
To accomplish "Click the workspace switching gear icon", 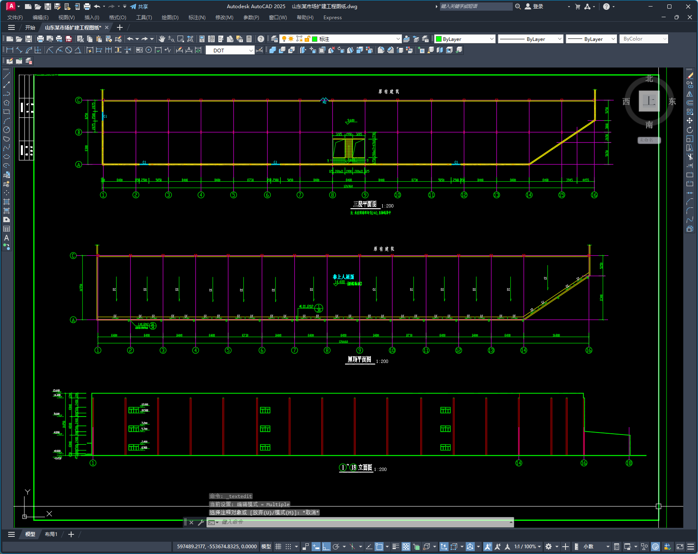I will [x=549, y=547].
